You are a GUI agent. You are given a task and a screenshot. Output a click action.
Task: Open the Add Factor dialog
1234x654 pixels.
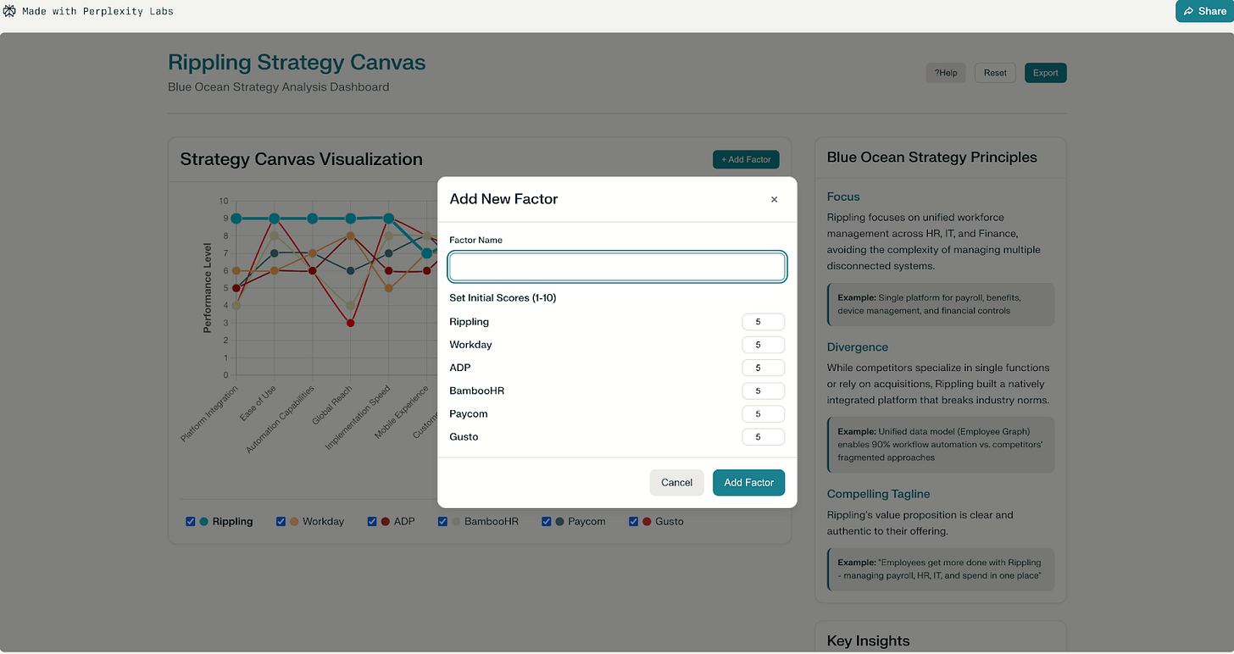pyautogui.click(x=745, y=159)
